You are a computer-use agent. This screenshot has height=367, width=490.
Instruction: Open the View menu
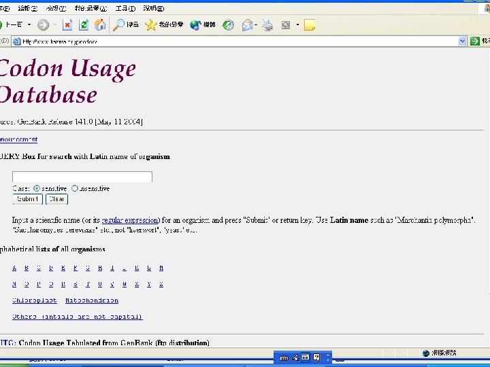point(56,8)
